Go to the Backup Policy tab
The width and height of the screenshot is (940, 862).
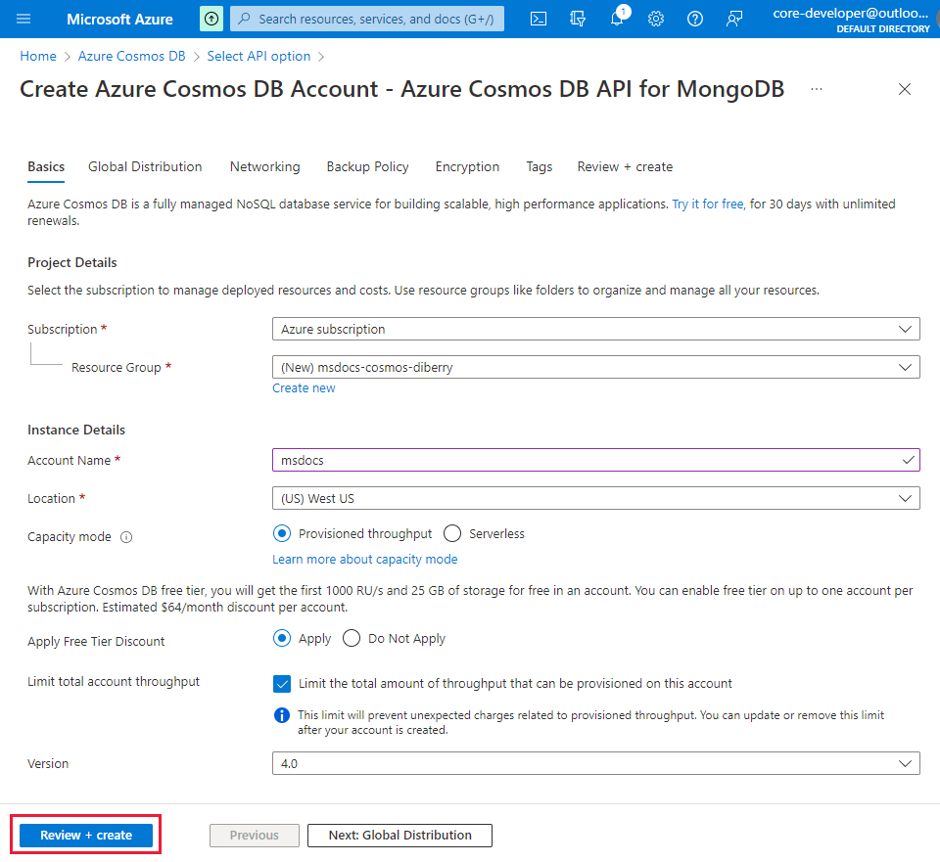367,167
